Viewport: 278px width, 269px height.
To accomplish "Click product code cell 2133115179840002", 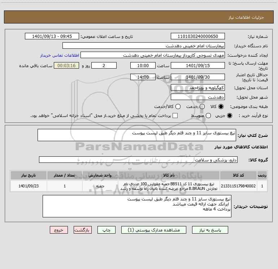I will (x=238, y=186).
